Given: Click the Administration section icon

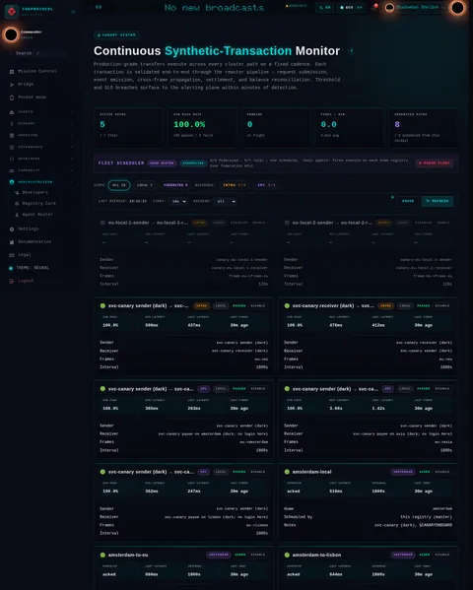Looking at the screenshot, I should click(12, 182).
